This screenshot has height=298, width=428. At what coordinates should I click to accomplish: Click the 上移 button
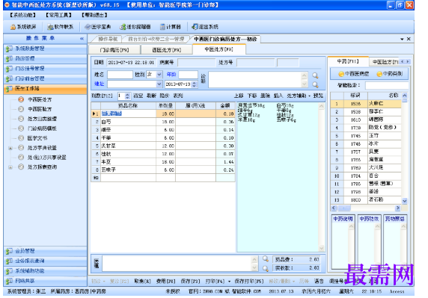pos(239,96)
